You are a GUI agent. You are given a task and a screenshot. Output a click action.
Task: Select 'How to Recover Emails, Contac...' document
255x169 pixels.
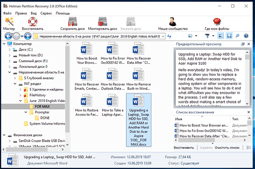(x=87, y=79)
